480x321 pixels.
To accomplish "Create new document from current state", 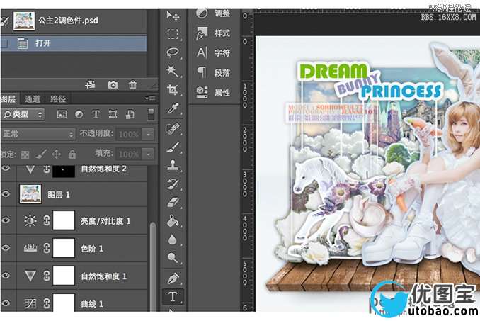I will point(90,84).
